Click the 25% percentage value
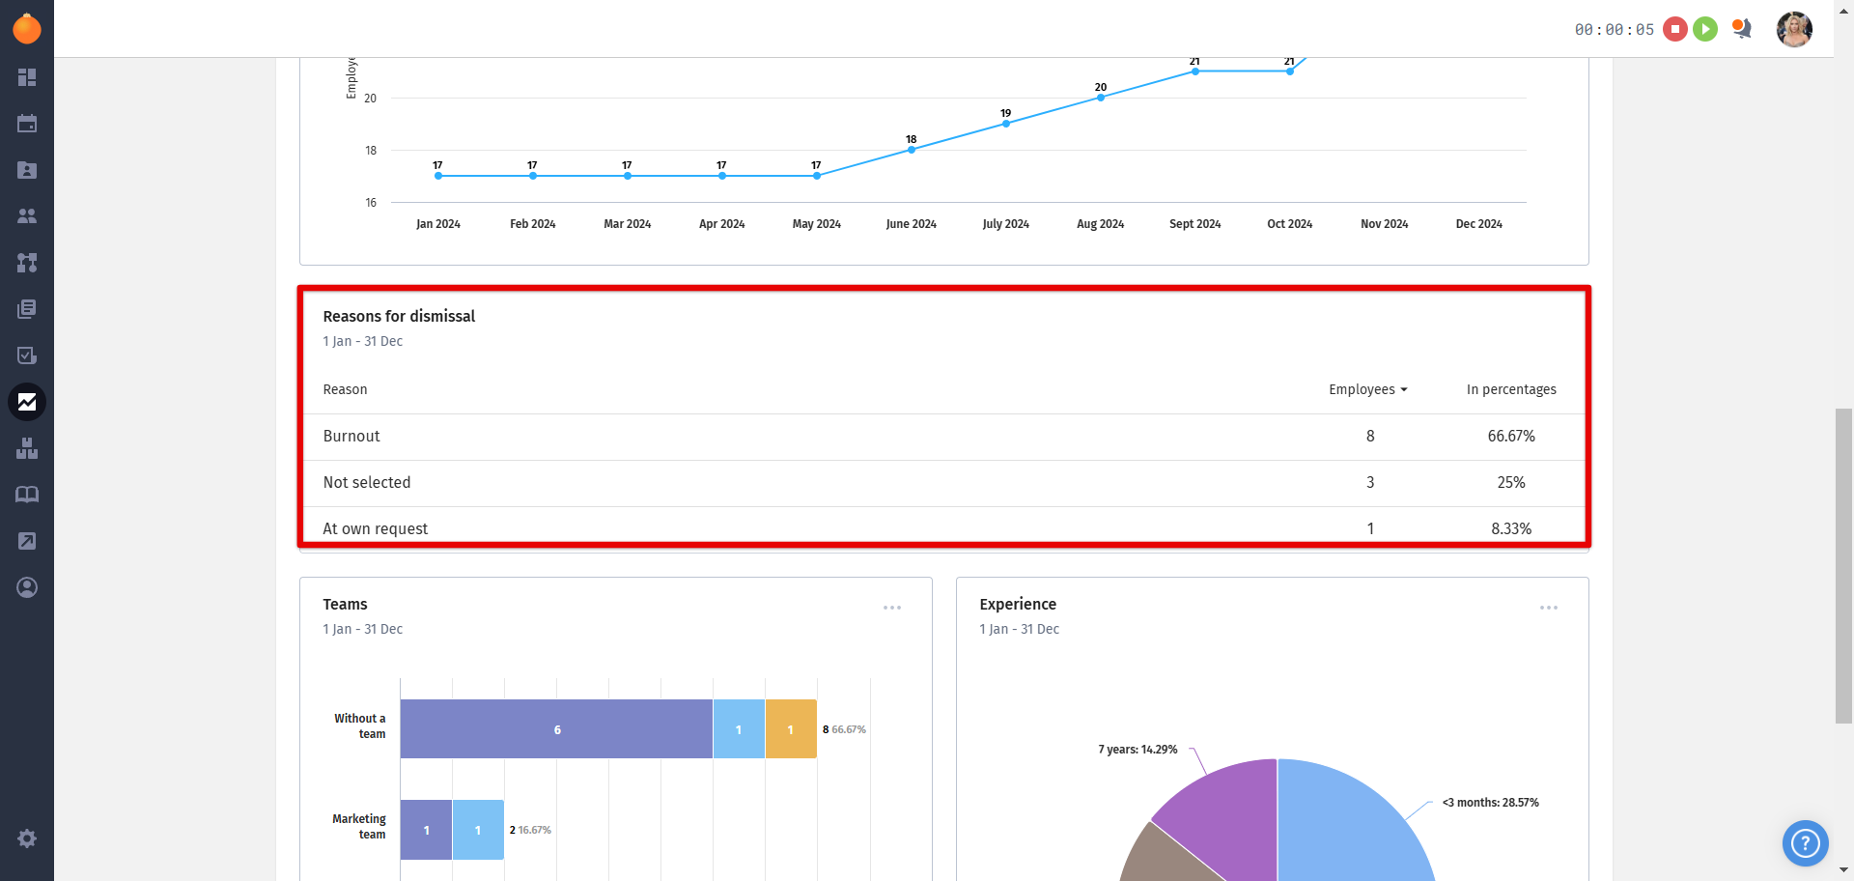The width and height of the screenshot is (1854, 881). [1511, 483]
